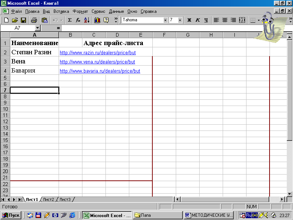Jump to first sheet tab arrow
Screen dimensions: 293x220
tap(3, 199)
